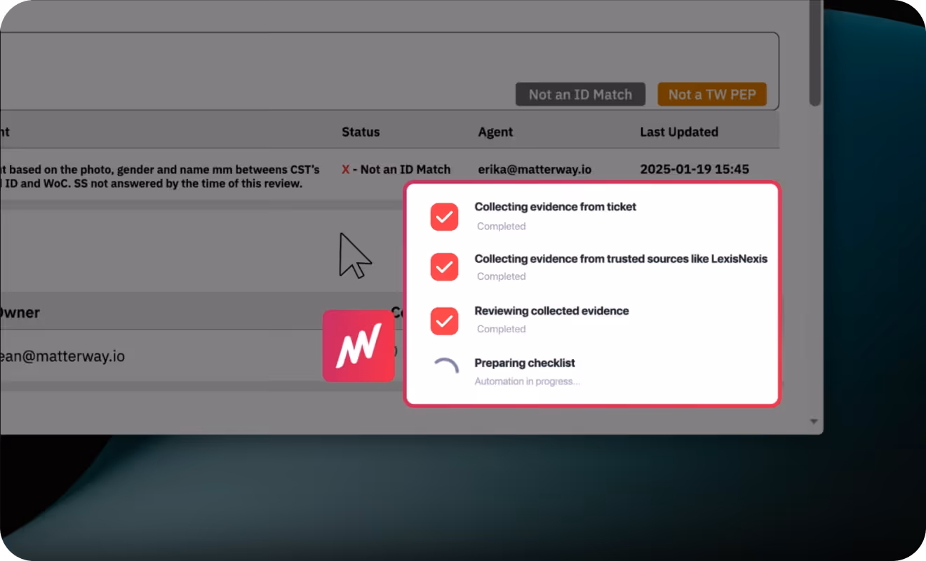926x561 pixels.
Task: Click the X - Not an ID Match status
Action: point(396,169)
